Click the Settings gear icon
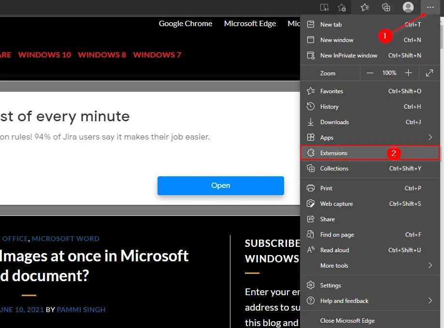Screen dimensions: 444x328 pos(311,285)
